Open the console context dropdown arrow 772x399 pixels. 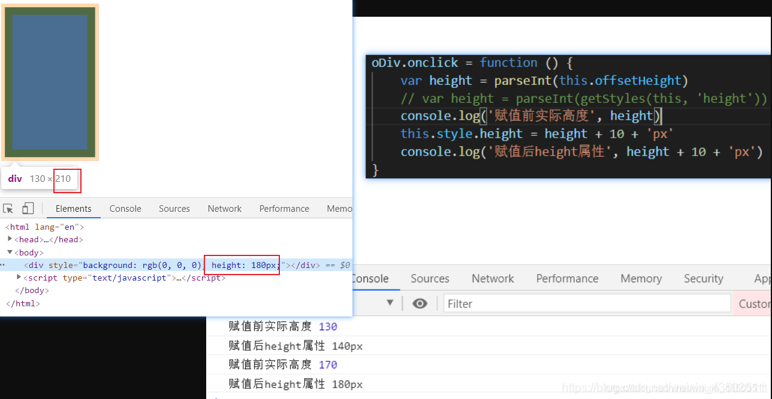click(390, 303)
